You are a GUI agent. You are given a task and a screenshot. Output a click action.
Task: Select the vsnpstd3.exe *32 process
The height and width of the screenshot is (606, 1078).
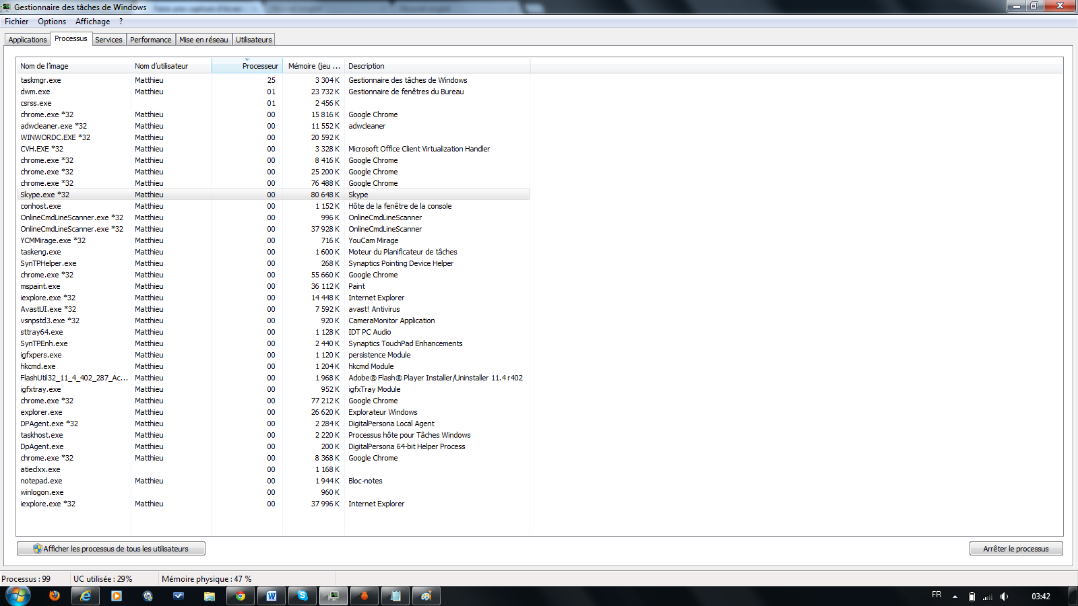[x=274, y=321]
